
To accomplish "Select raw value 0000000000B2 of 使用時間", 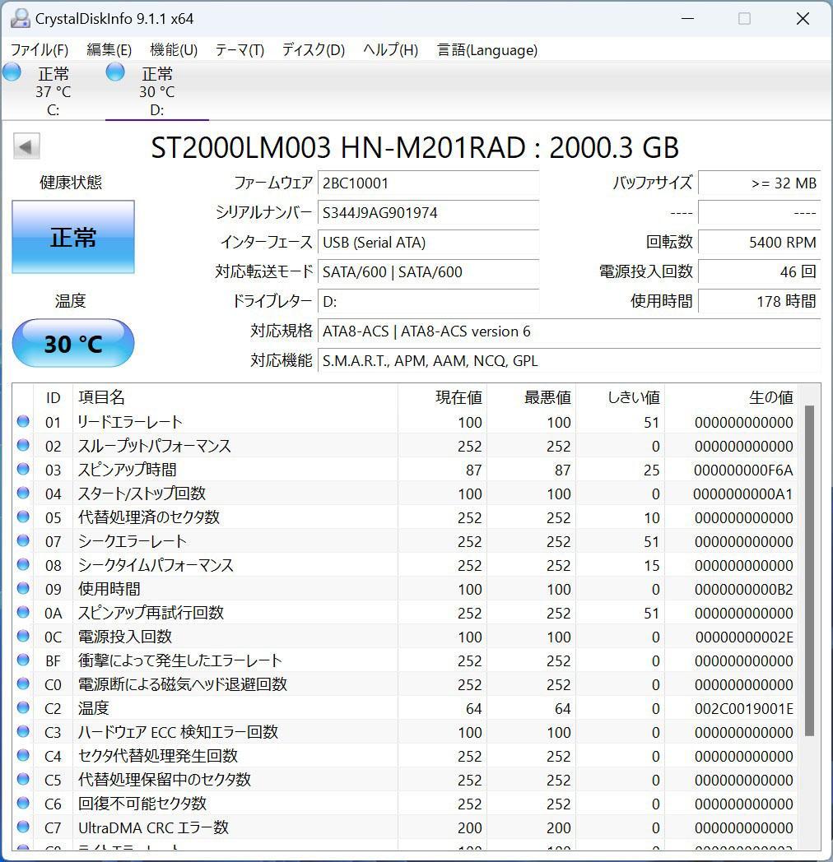I will (x=744, y=589).
